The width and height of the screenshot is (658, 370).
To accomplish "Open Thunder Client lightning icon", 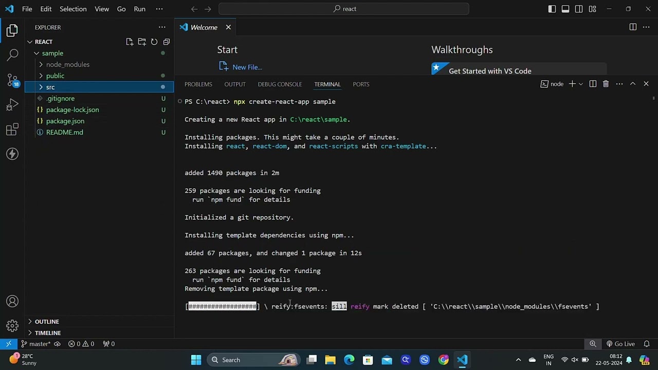I will click(x=12, y=154).
